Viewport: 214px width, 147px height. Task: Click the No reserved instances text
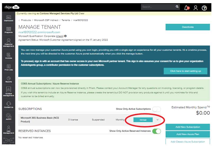(30, 137)
